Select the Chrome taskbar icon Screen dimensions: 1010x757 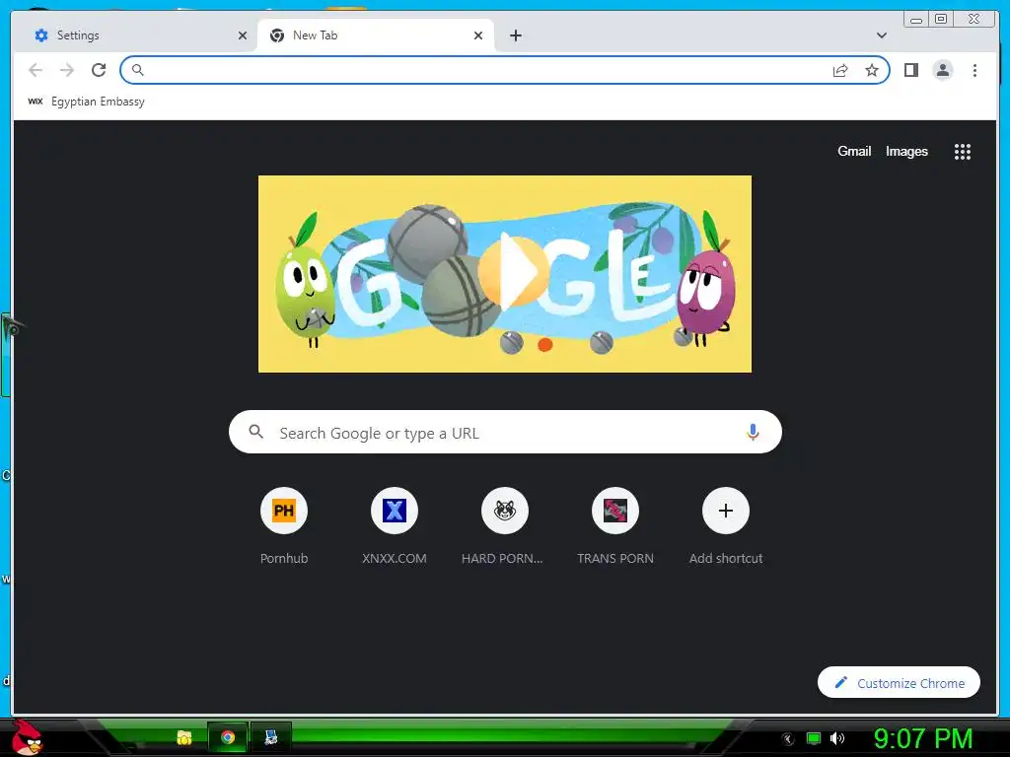(228, 737)
